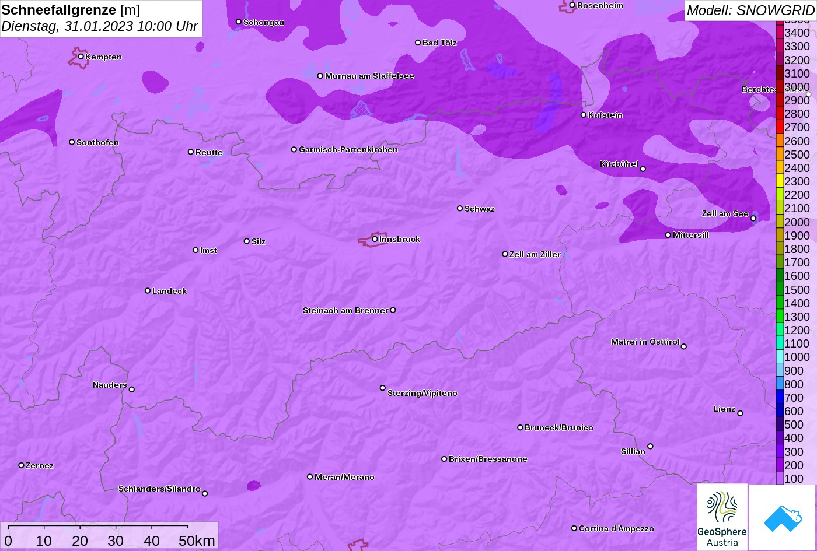Click the Schongau marker dot
Screen dimensions: 817x551
(x=238, y=22)
